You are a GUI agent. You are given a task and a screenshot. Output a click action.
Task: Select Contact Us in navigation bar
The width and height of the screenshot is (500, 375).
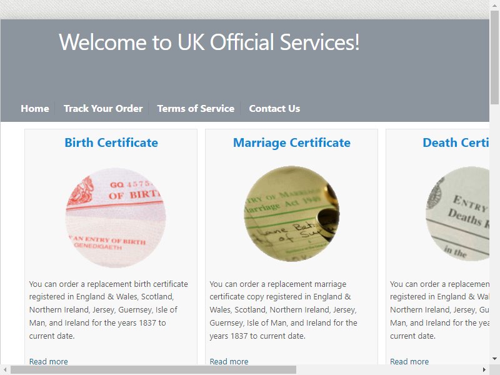(274, 108)
